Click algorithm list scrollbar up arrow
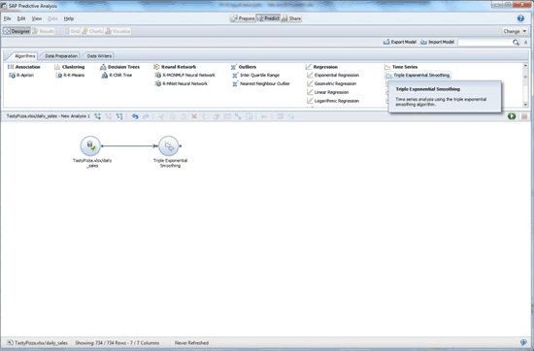This screenshot has height=351, width=534. click(x=525, y=65)
